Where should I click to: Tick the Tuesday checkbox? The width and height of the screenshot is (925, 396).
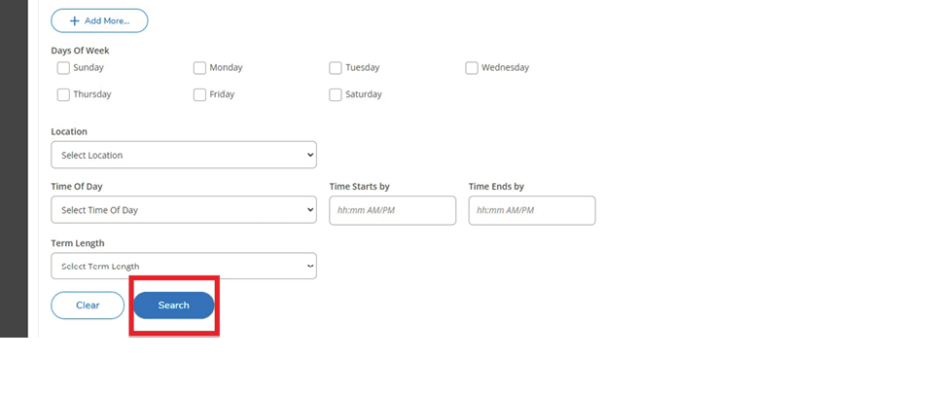[336, 68]
